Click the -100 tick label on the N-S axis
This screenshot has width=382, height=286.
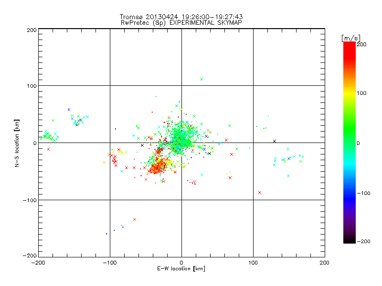(30, 200)
